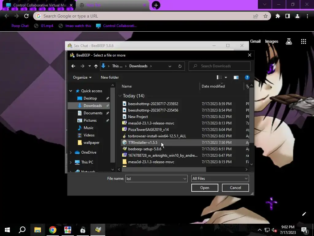Click the Open button

[x=205, y=188]
